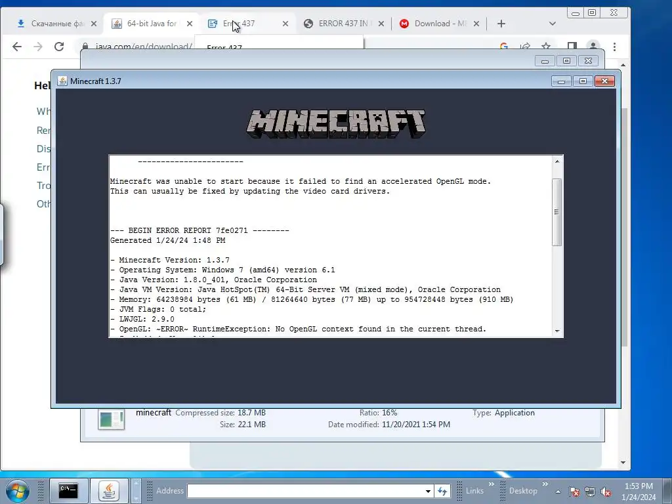This screenshot has height=504, width=672.
Task: Close the 64-bit Java tab
Action: (x=190, y=24)
